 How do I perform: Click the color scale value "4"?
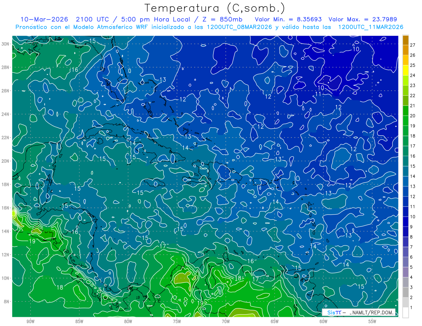pyautogui.click(x=411, y=277)
